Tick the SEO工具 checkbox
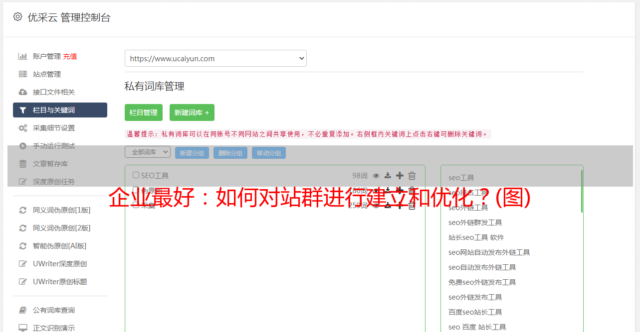Screen dimensions: 640x332 point(136,175)
